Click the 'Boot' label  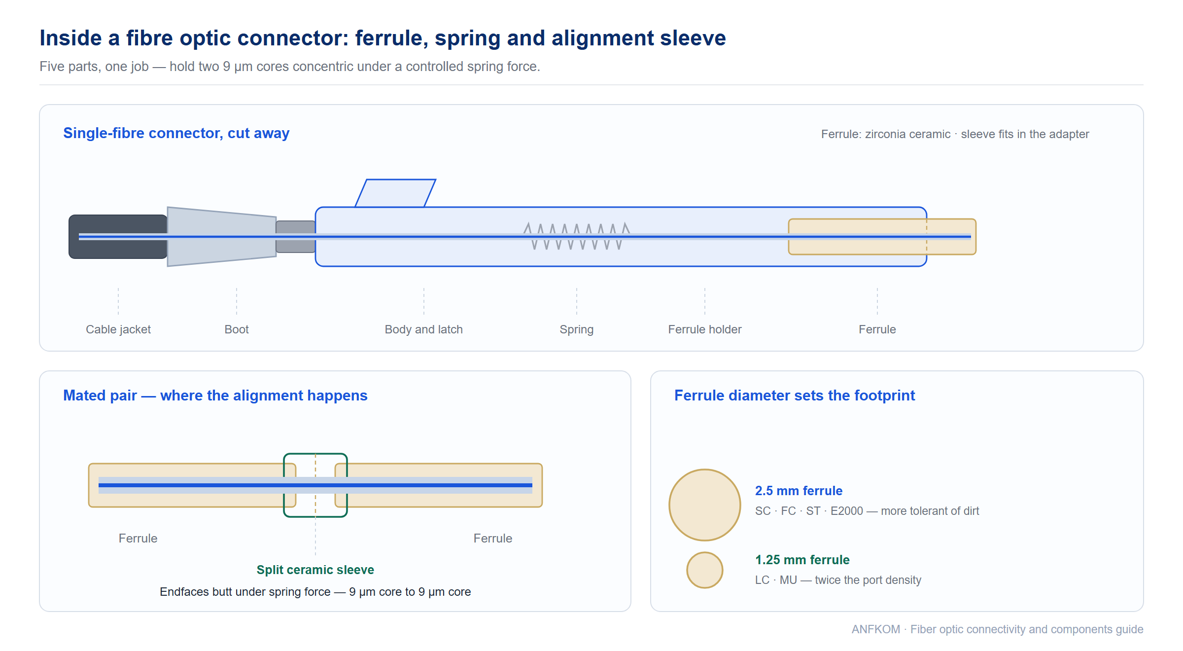237,329
